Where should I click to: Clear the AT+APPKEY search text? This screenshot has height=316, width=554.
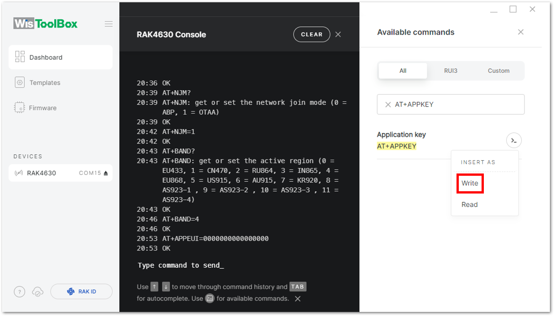click(x=388, y=104)
